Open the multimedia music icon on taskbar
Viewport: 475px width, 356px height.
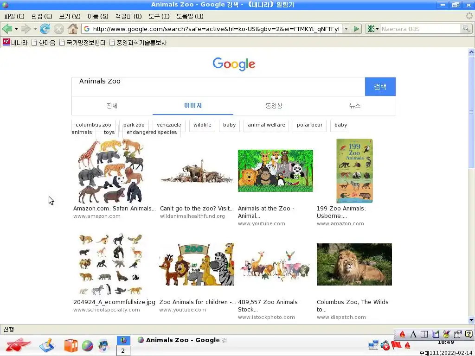click(x=103, y=346)
